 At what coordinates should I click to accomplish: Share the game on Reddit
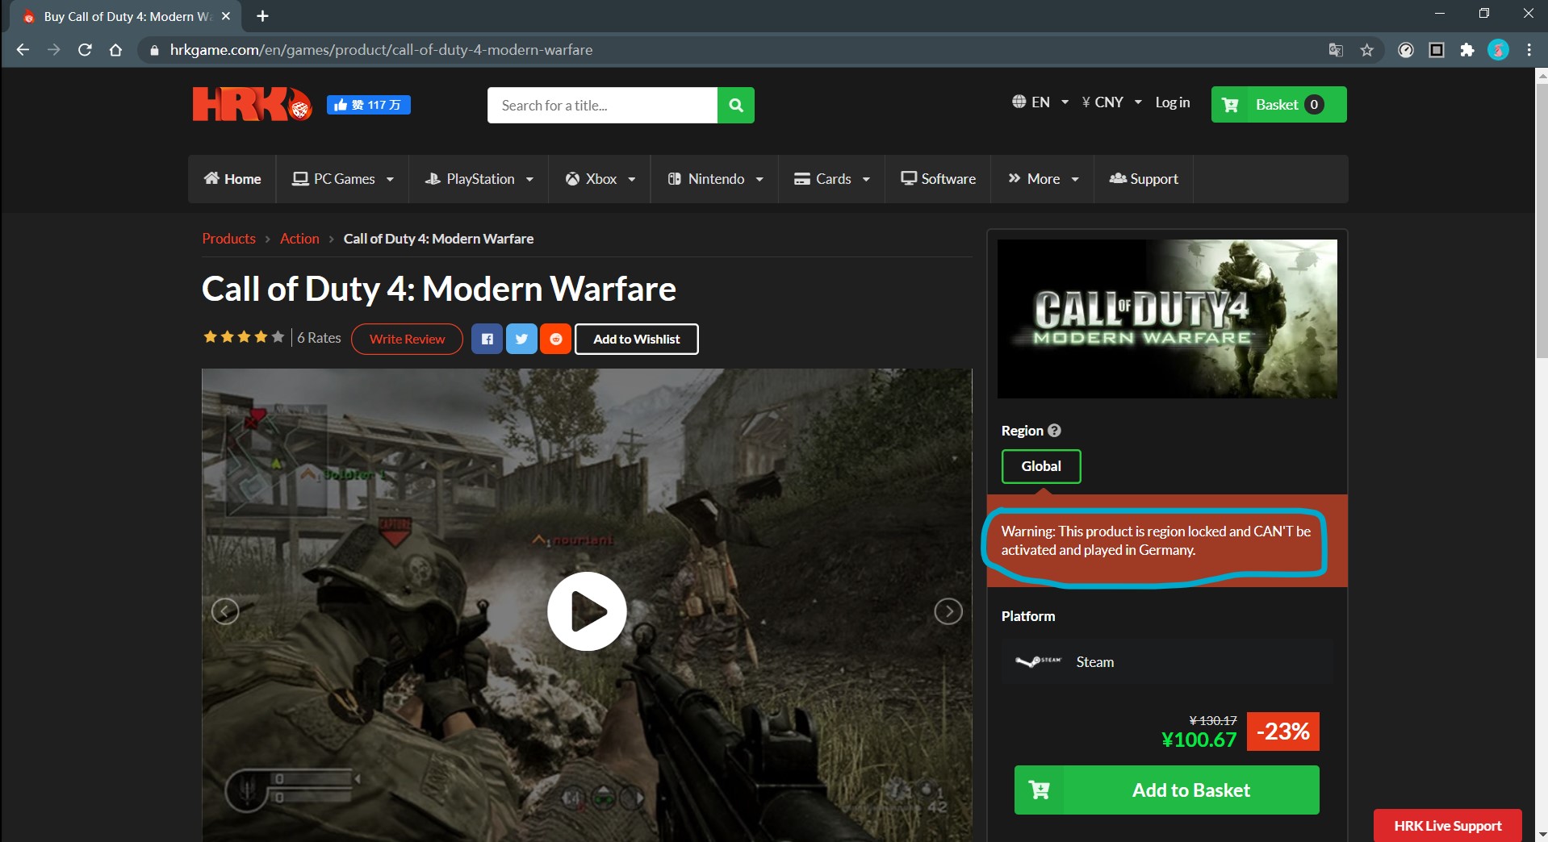pyautogui.click(x=556, y=339)
